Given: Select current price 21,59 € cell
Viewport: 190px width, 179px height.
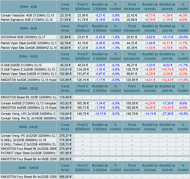Looking at the screenshot, I should (65, 20).
